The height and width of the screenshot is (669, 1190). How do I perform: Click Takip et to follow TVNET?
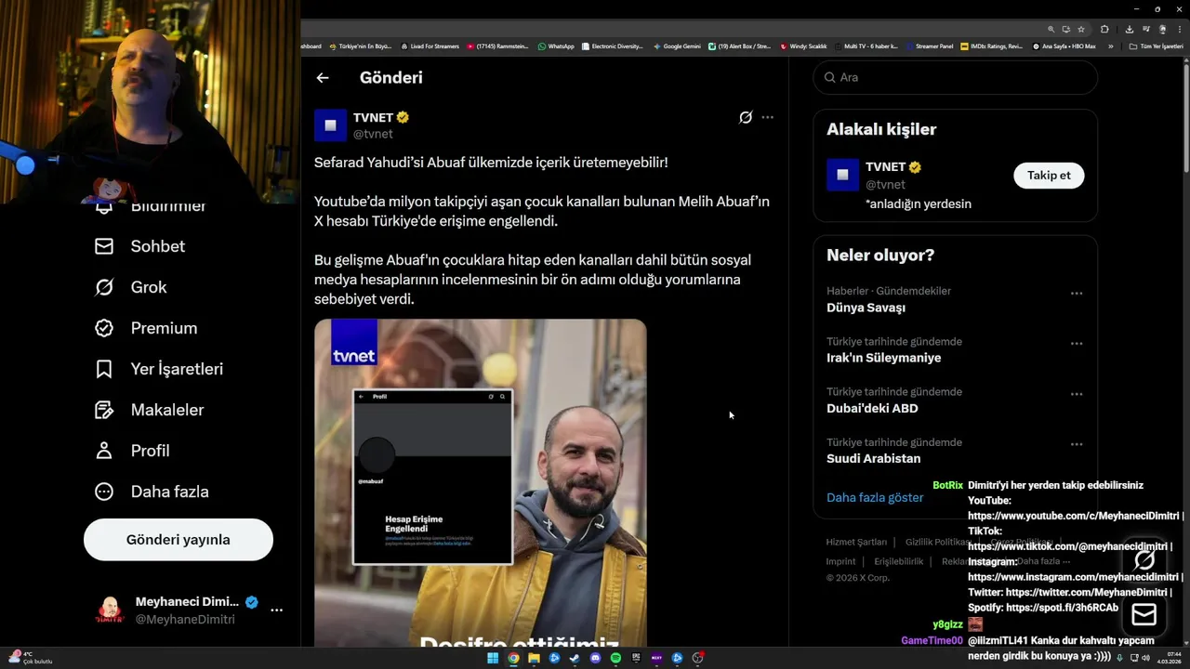tap(1049, 175)
